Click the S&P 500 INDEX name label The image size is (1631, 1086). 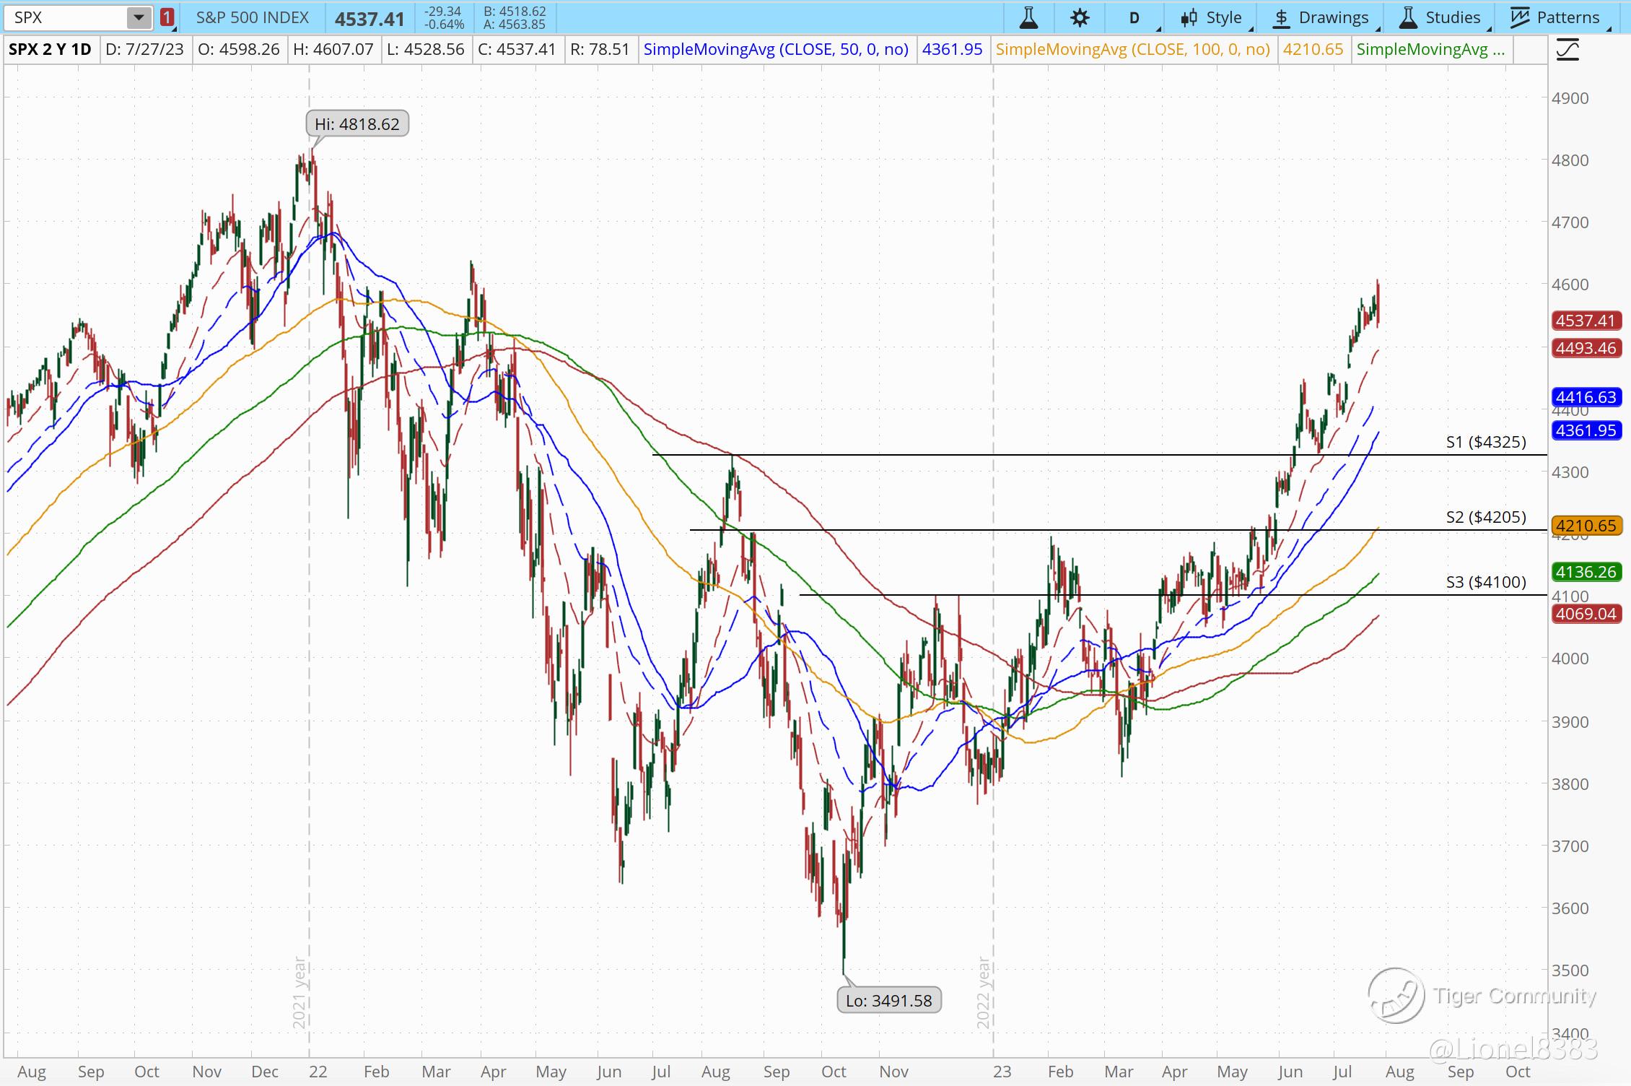[x=252, y=17]
